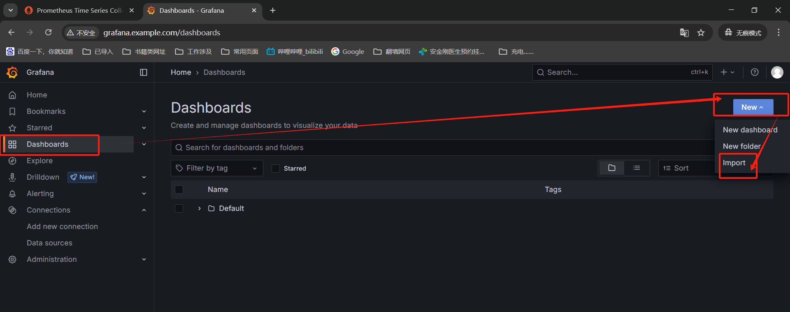Open a new browser tab
This screenshot has width=790, height=312.
click(x=273, y=10)
